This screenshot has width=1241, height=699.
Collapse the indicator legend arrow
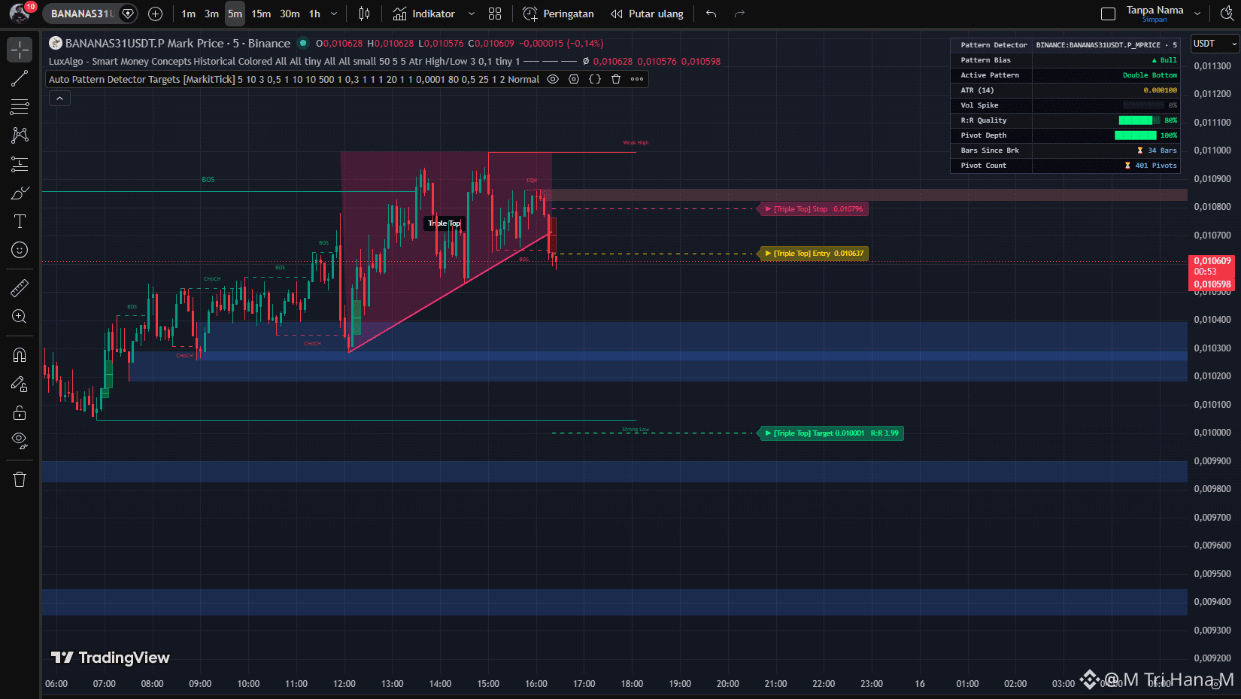(59, 98)
